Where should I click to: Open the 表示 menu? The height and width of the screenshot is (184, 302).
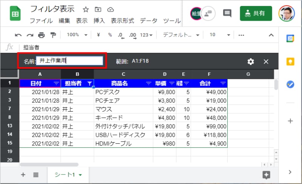(82, 21)
